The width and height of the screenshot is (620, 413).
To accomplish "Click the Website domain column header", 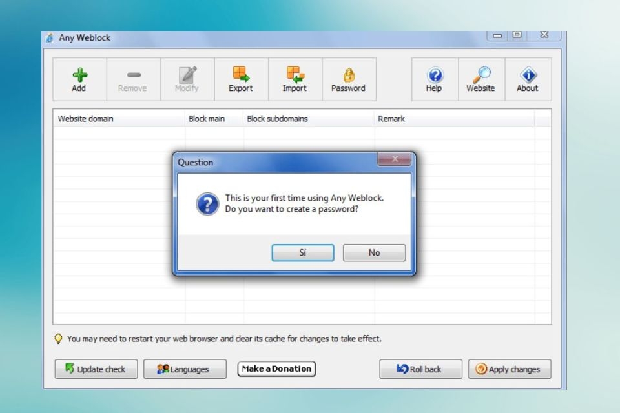I will 85,119.
